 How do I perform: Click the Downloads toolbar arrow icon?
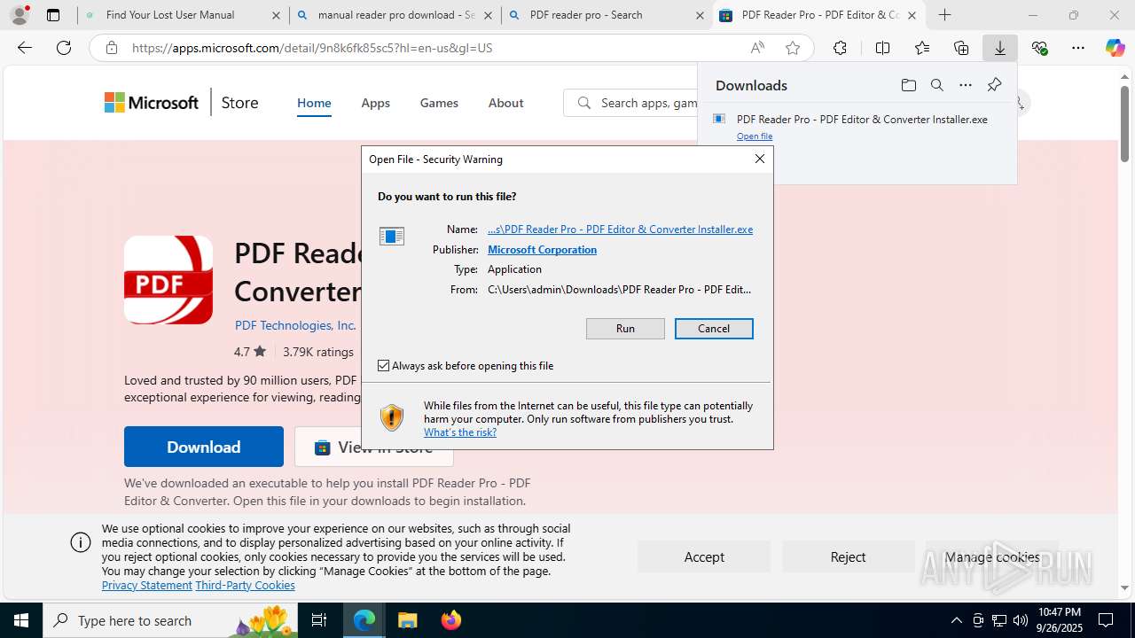click(x=1000, y=48)
